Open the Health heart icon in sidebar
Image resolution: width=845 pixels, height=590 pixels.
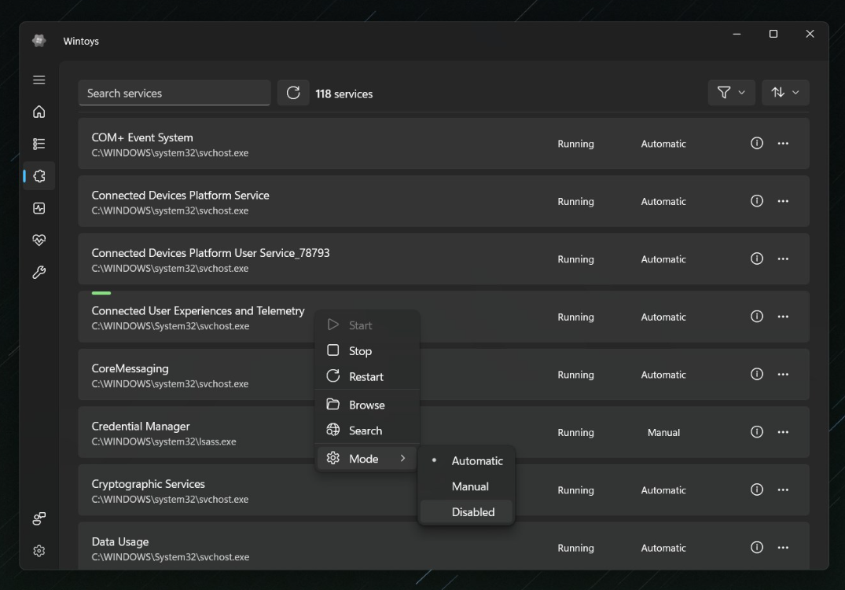tap(39, 240)
